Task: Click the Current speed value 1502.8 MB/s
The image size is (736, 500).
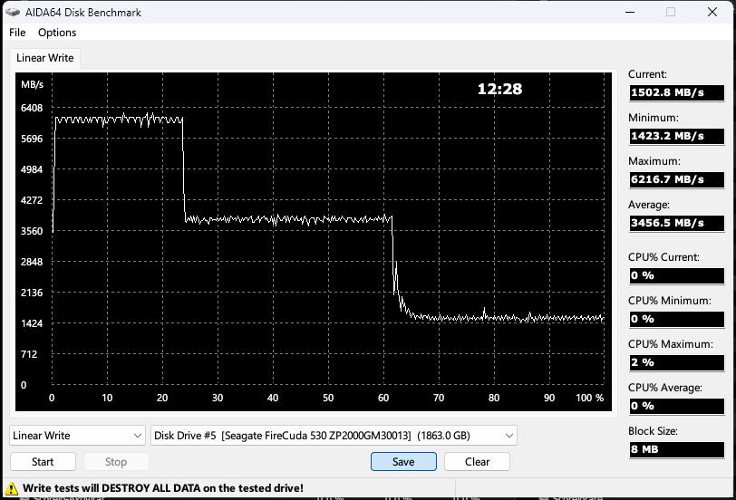Action: [677, 92]
